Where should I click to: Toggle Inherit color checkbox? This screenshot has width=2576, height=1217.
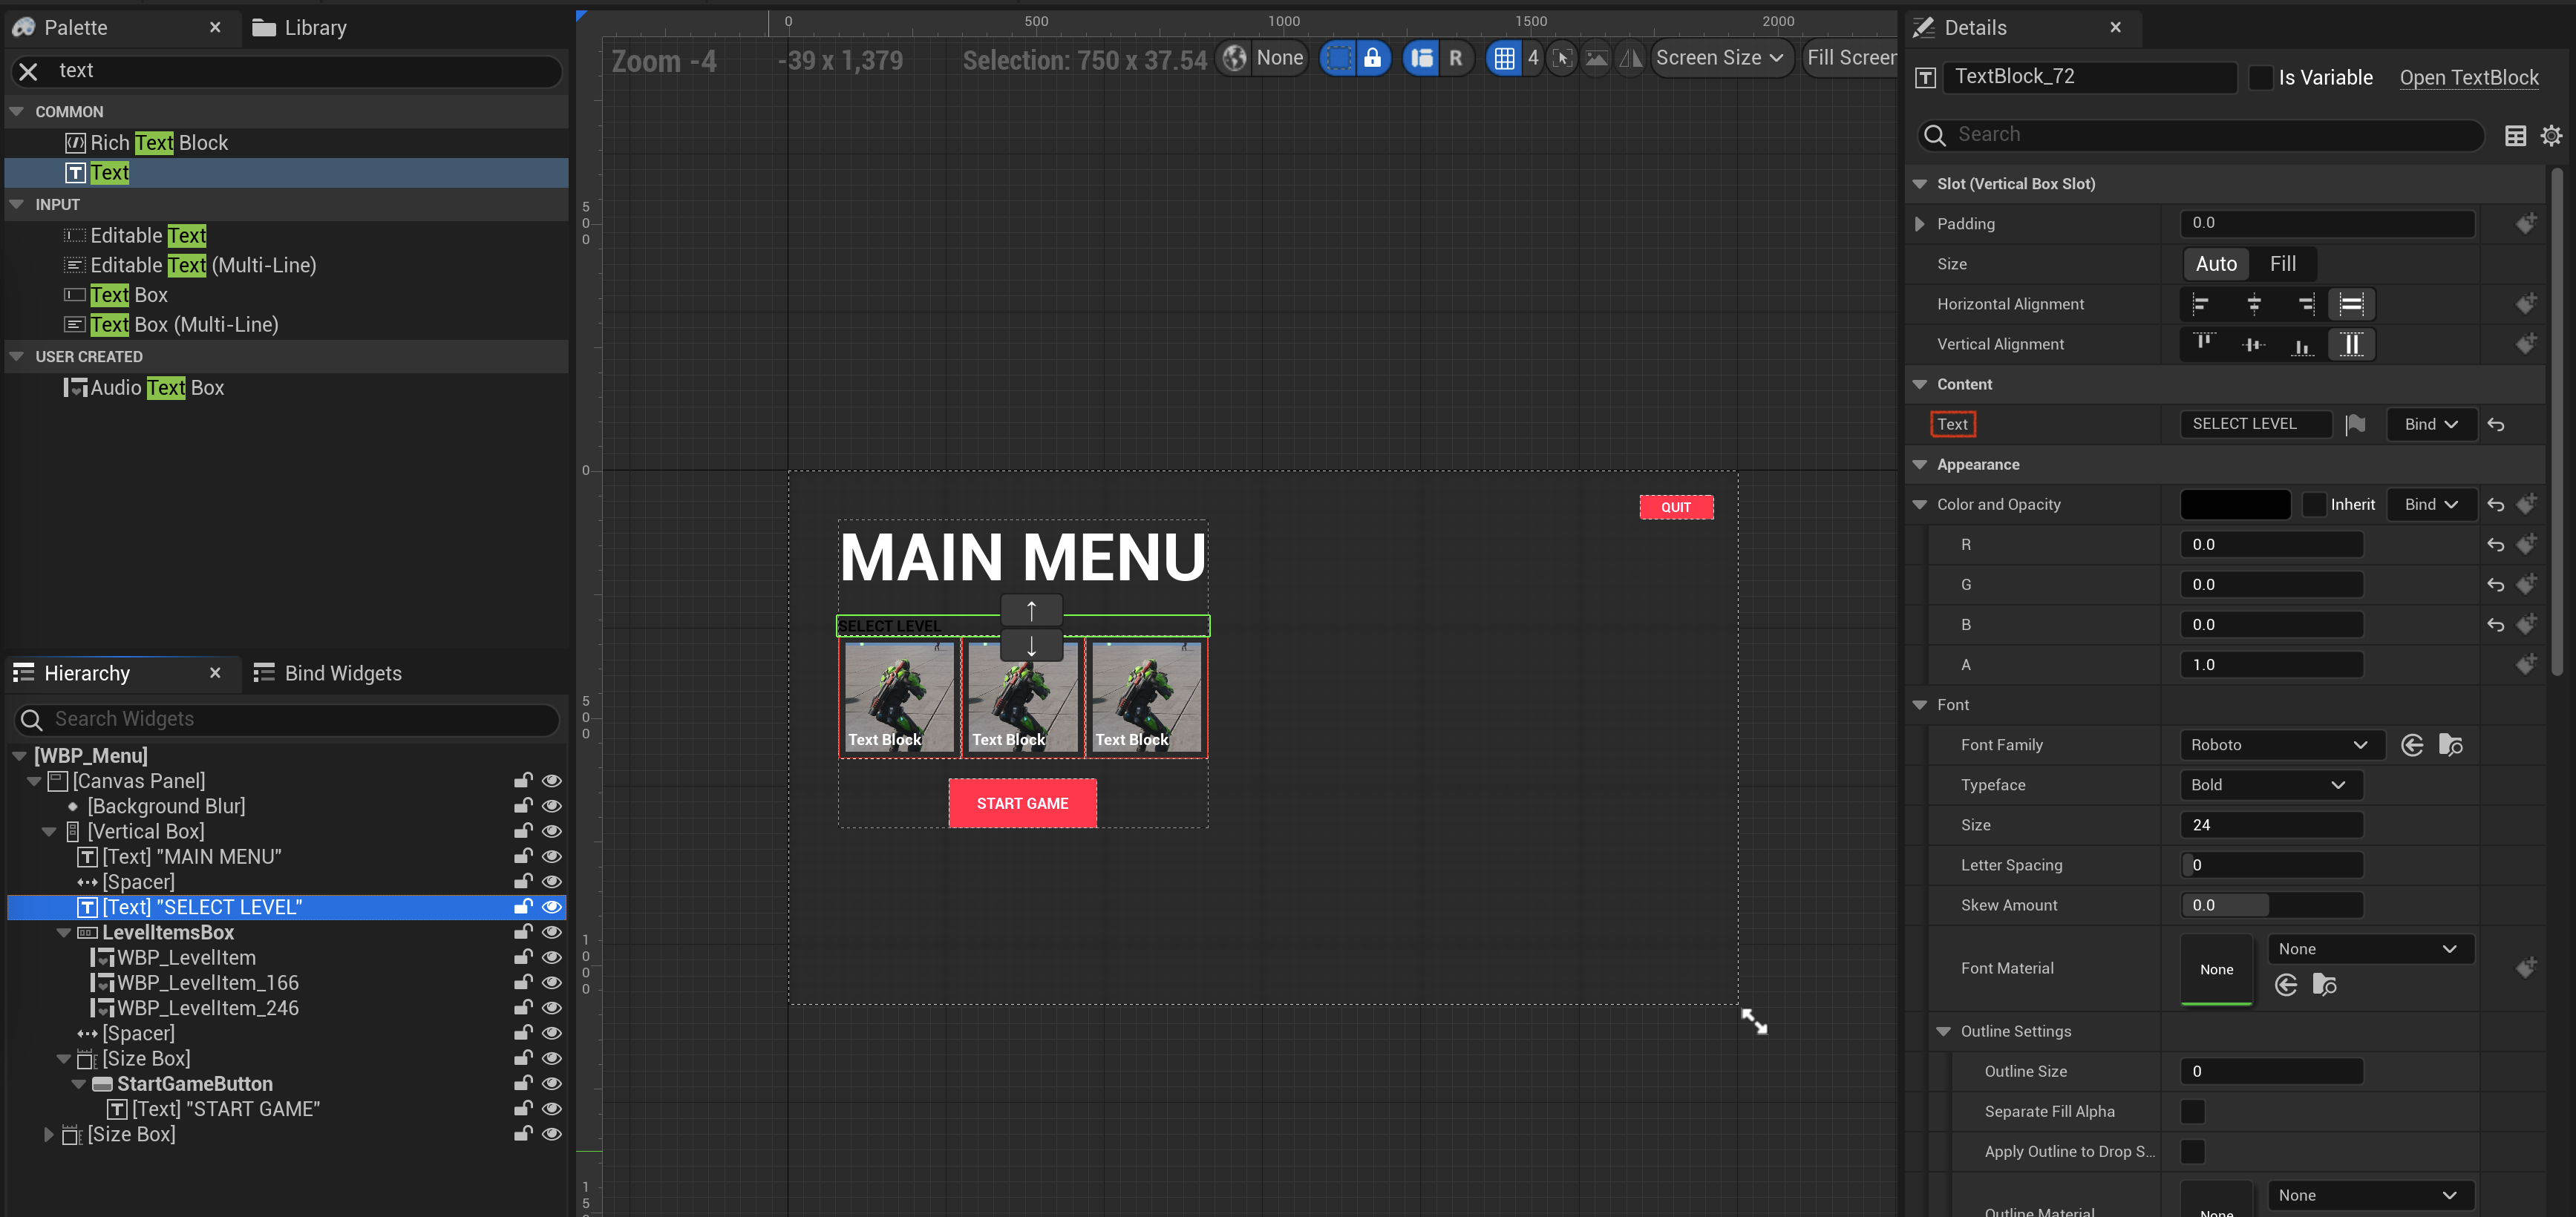click(x=2314, y=505)
